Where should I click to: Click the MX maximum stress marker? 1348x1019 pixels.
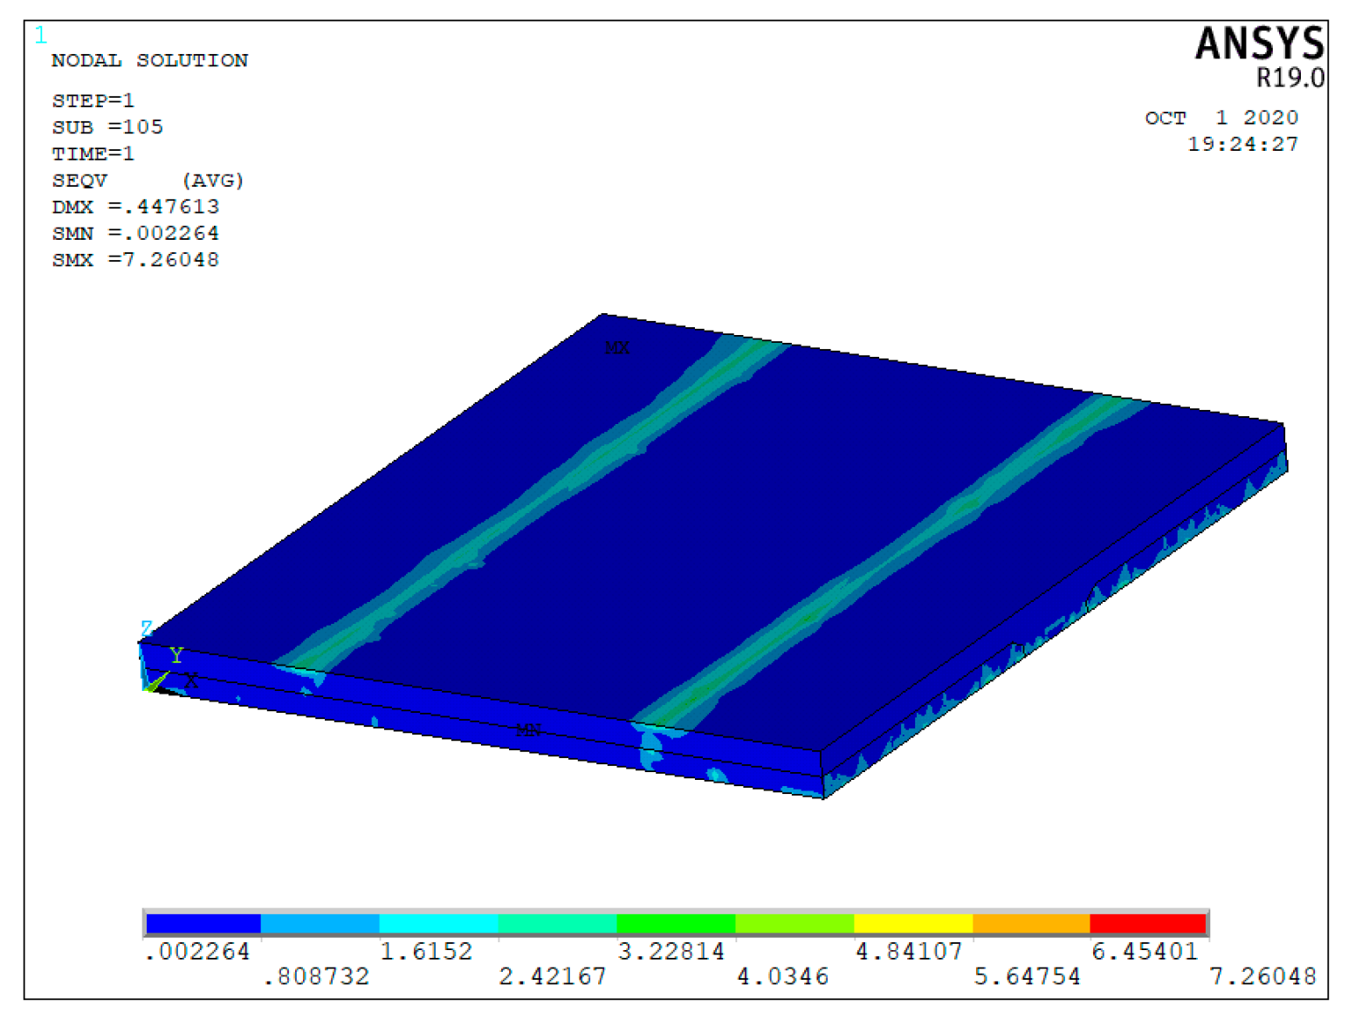pos(617,348)
